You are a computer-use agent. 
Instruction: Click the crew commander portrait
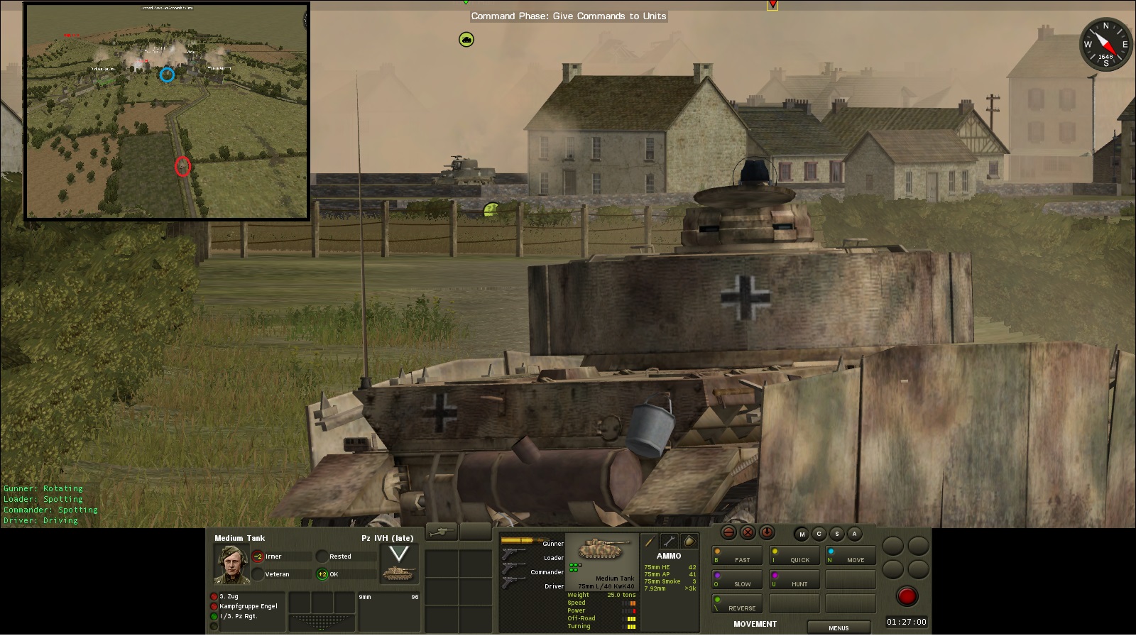(231, 565)
